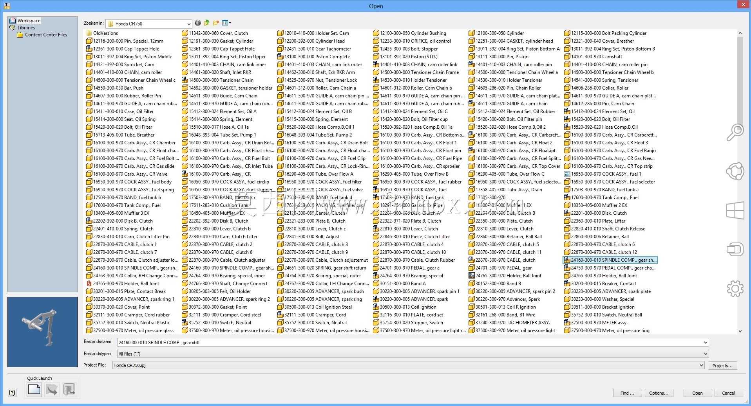
Task: Open the Bestandstypen file type list
Action: click(706, 354)
